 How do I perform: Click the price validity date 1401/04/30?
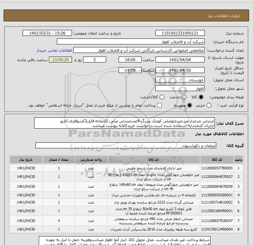pos(180,70)
